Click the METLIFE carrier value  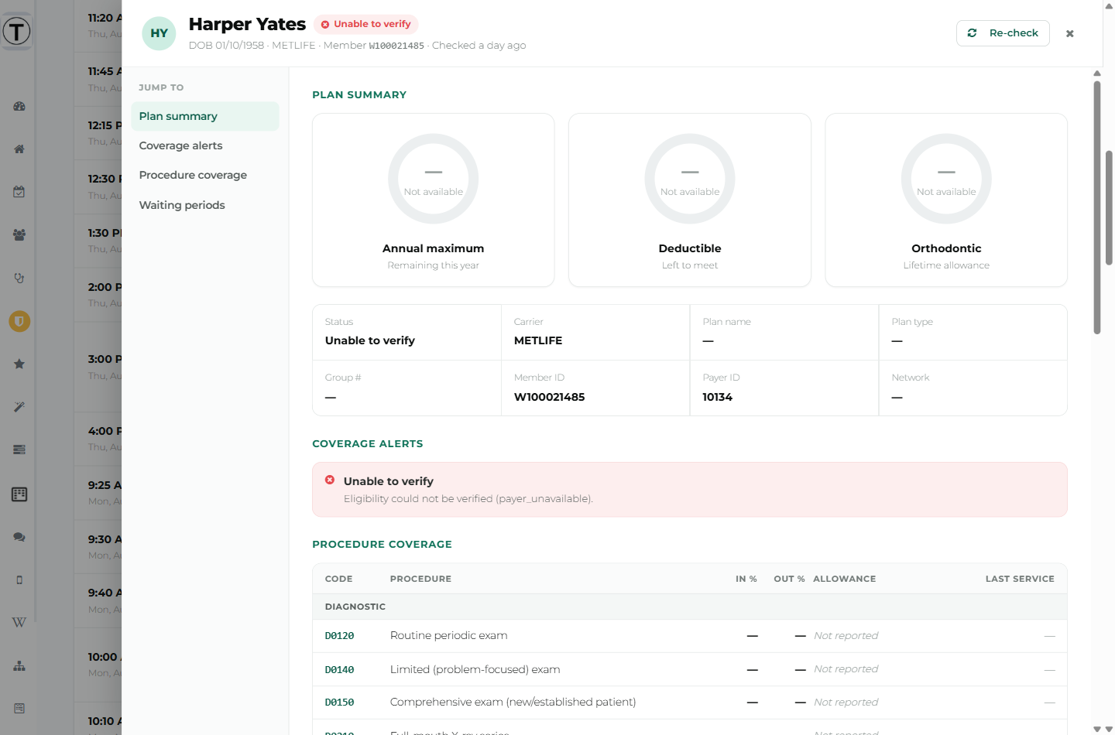tap(538, 340)
